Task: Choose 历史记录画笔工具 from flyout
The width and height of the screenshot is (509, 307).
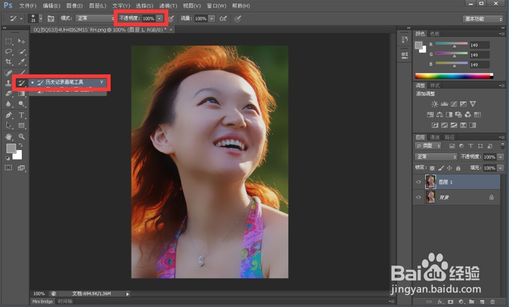Action: pos(68,82)
